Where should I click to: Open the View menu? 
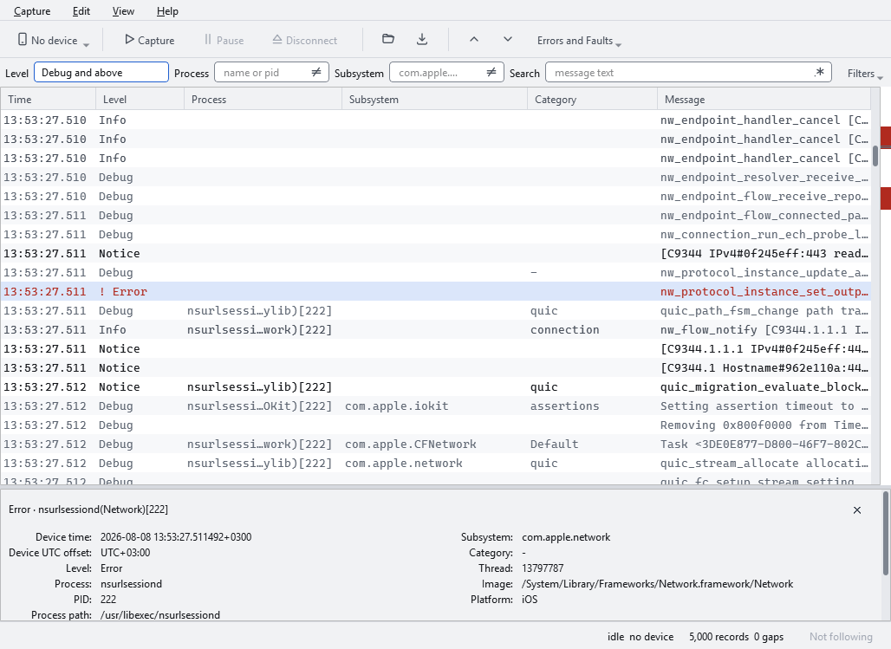[x=123, y=10]
